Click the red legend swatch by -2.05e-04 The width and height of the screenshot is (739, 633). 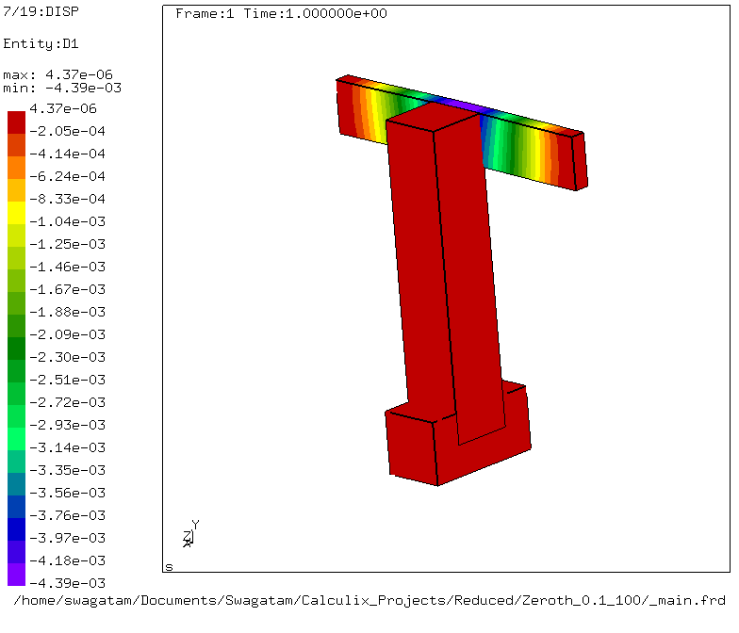point(17,122)
